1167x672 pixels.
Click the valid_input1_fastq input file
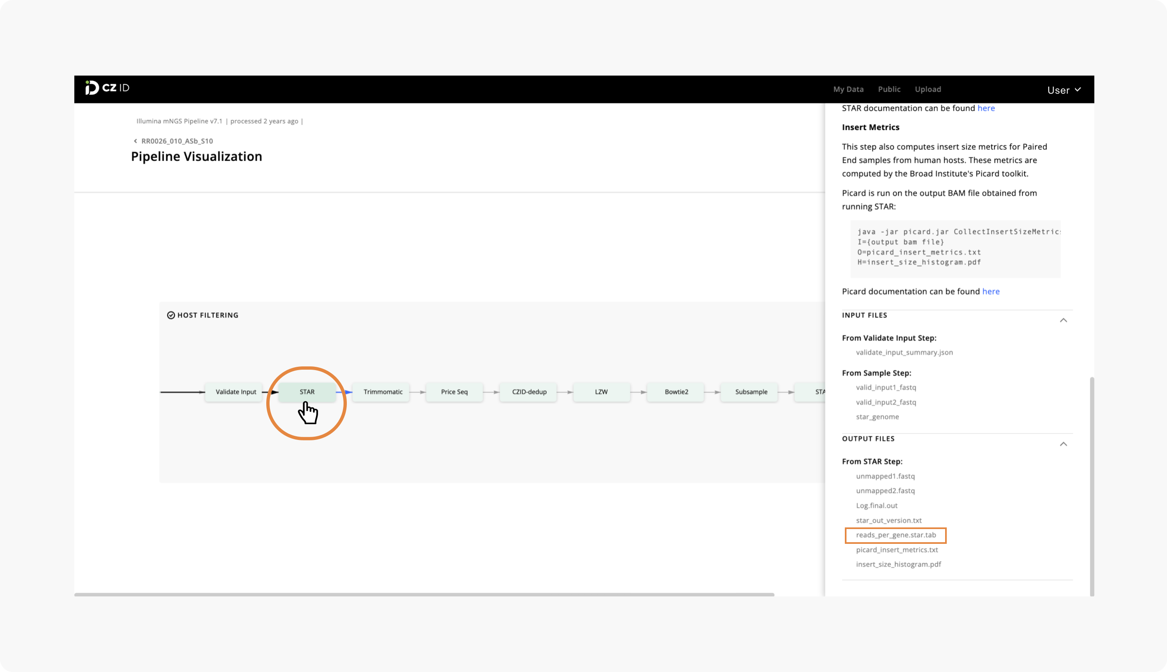[886, 387]
